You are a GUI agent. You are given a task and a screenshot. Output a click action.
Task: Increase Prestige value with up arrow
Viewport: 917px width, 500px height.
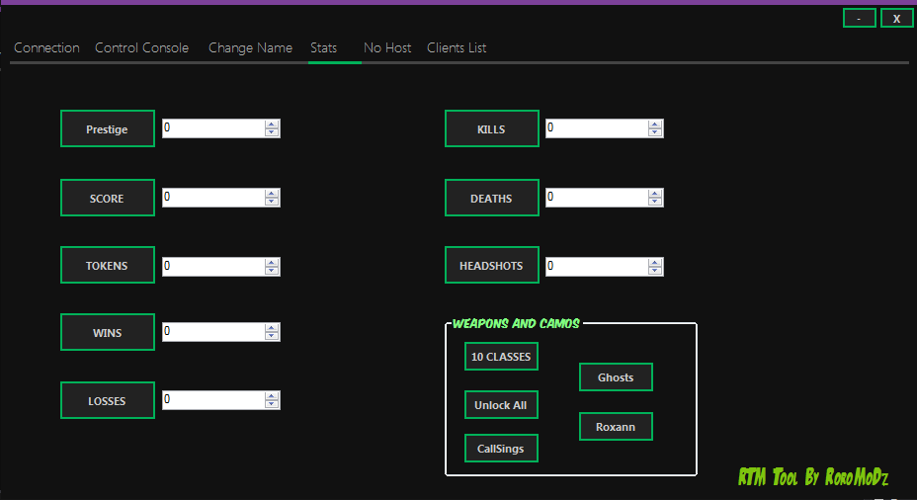[272, 125]
